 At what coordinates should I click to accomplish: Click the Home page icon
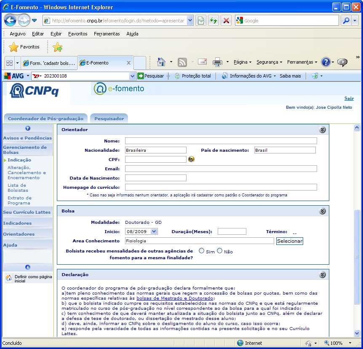click(161, 62)
